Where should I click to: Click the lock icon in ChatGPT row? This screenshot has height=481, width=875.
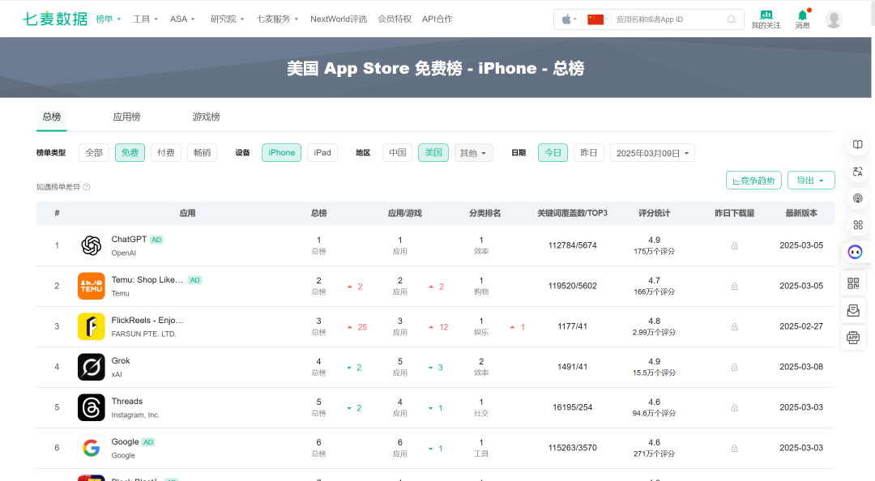[x=734, y=245]
